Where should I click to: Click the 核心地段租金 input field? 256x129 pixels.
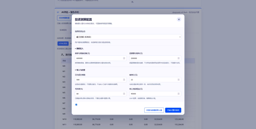click(155, 94)
